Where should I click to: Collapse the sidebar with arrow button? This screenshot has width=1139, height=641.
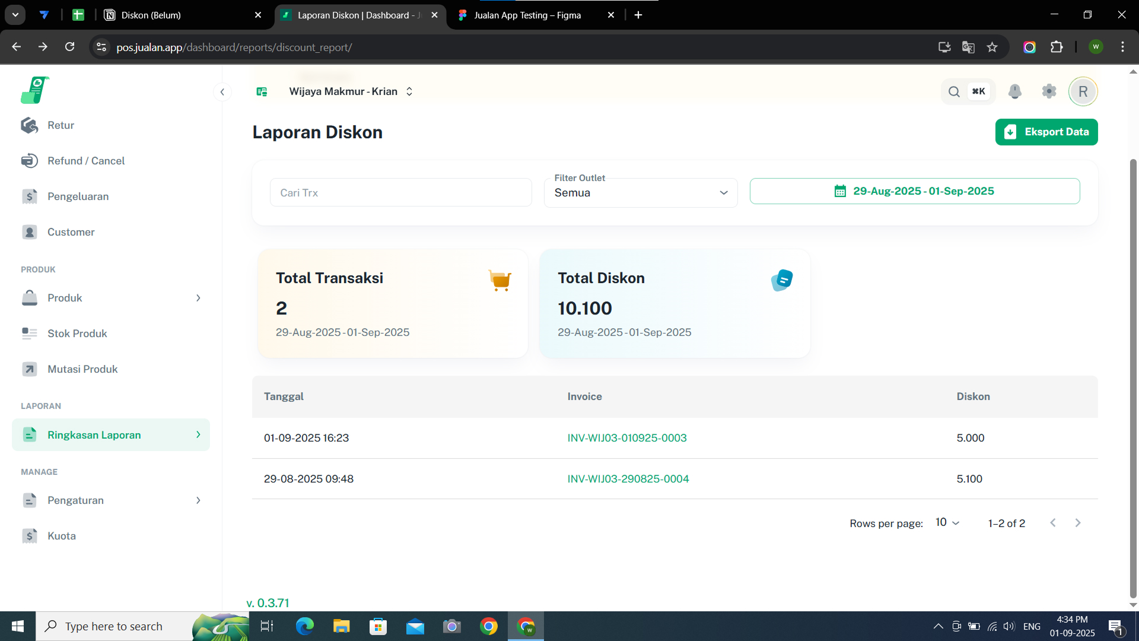point(222,91)
